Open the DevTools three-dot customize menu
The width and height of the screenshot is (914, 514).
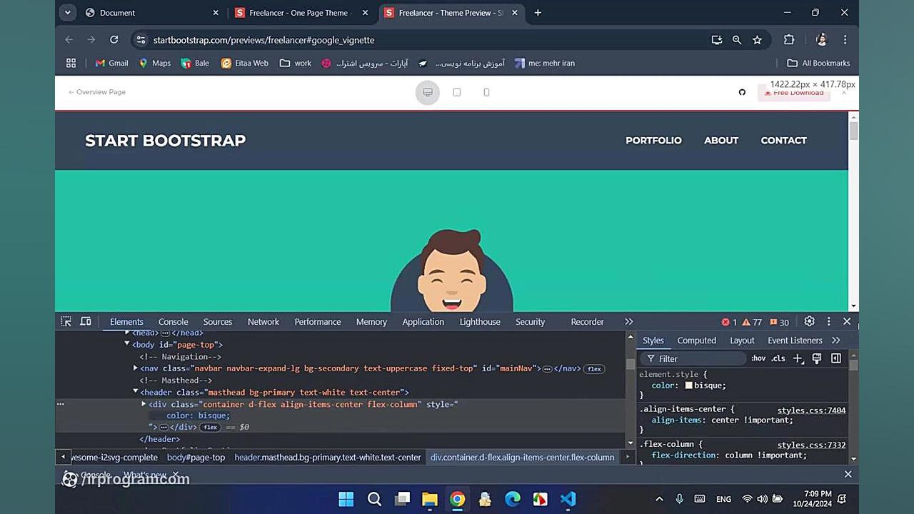[828, 322]
